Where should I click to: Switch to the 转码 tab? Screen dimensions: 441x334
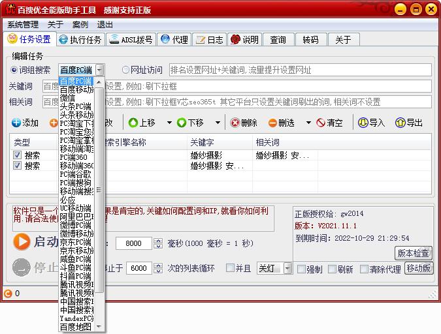click(310, 40)
